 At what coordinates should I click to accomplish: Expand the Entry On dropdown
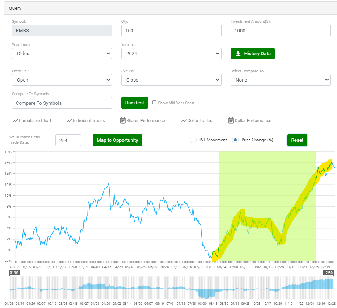(62, 80)
